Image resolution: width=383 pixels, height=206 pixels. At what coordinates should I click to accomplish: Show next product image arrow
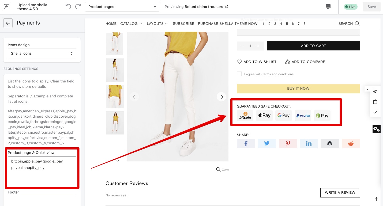click(x=221, y=97)
